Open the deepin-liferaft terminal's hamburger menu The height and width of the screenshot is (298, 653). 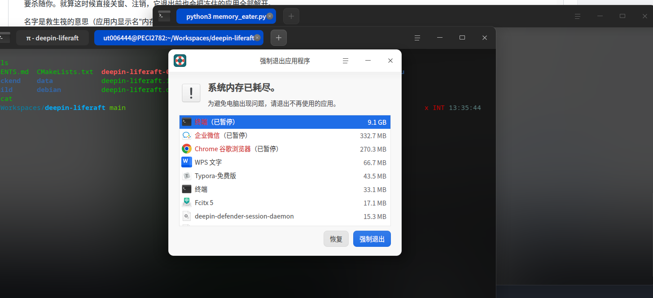pyautogui.click(x=417, y=38)
